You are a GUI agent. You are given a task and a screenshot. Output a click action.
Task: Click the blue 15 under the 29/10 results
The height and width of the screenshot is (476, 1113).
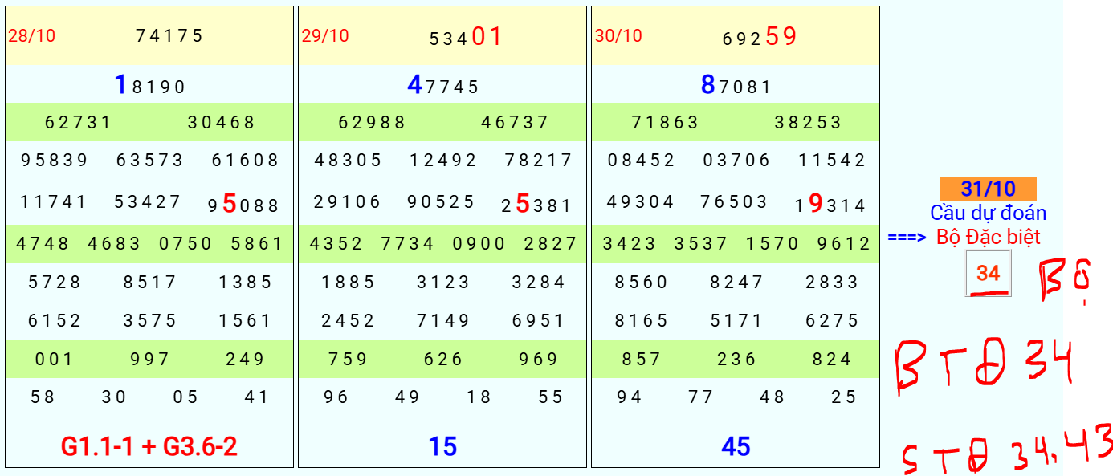(442, 447)
